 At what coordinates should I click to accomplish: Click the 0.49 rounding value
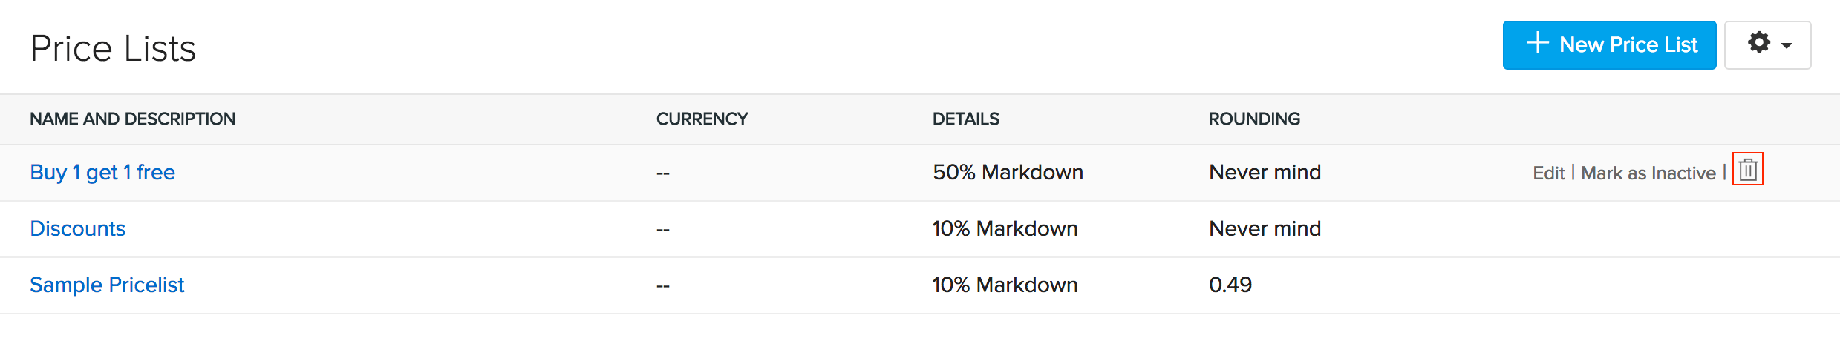pyautogui.click(x=1230, y=285)
